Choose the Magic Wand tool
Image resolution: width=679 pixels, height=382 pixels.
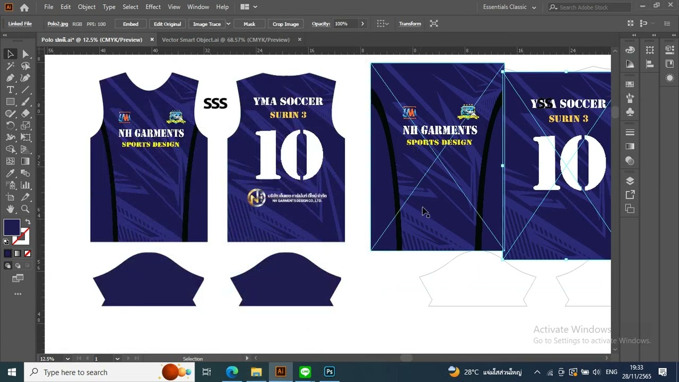(x=10, y=66)
